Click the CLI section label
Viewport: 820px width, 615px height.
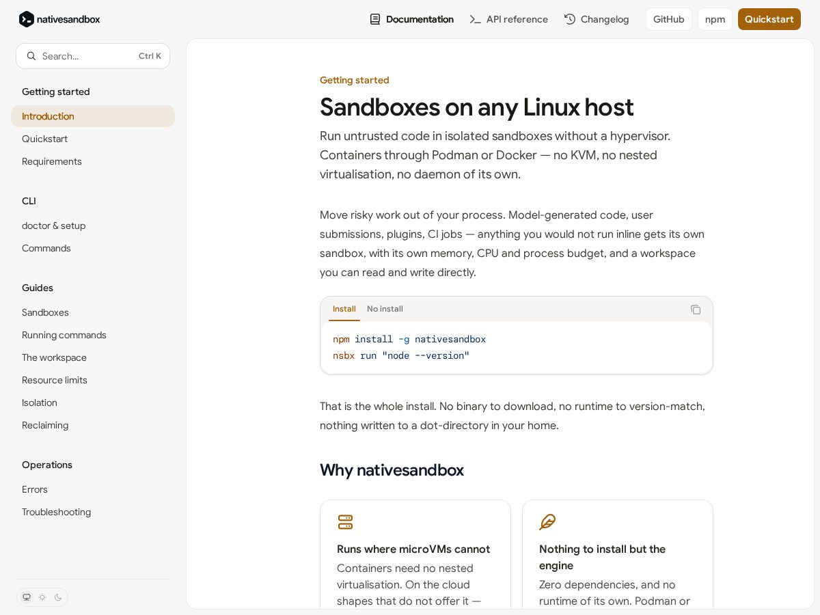[x=29, y=201]
